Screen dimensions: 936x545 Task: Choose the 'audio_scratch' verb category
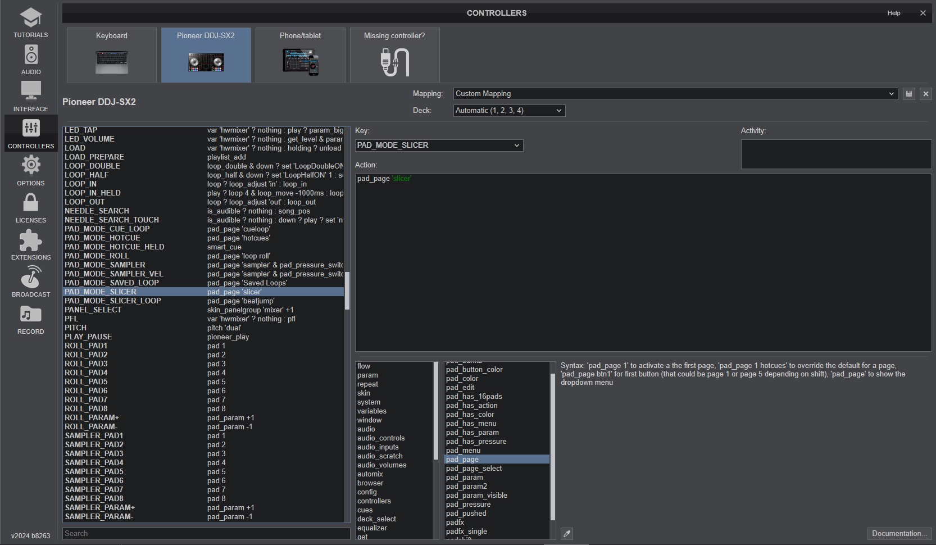[394, 456]
